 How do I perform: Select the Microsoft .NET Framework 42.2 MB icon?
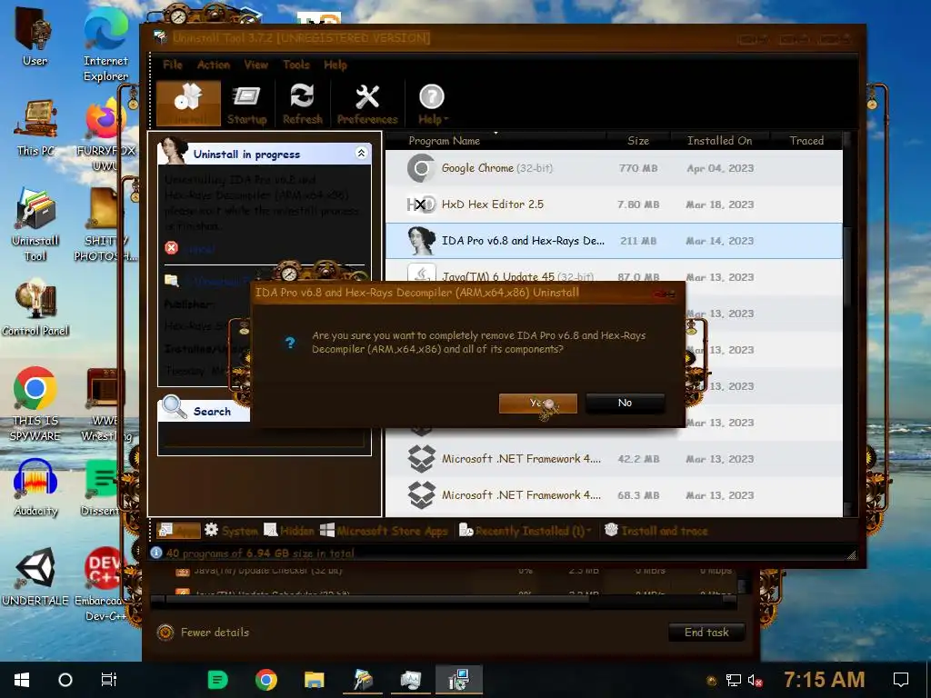tap(421, 459)
